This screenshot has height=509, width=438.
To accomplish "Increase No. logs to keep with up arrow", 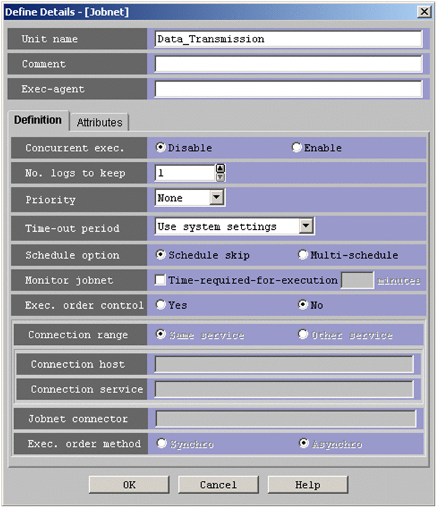I will (221, 168).
